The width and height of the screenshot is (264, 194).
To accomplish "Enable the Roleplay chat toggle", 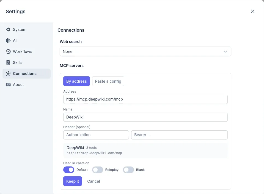I will pyautogui.click(x=98, y=170).
